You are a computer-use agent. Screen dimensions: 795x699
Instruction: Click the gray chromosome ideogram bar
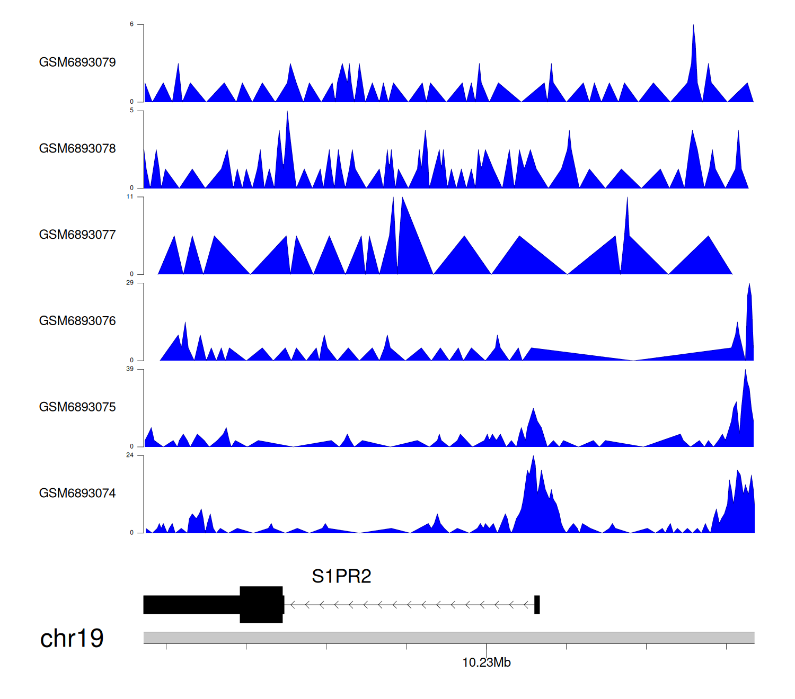pos(448,638)
